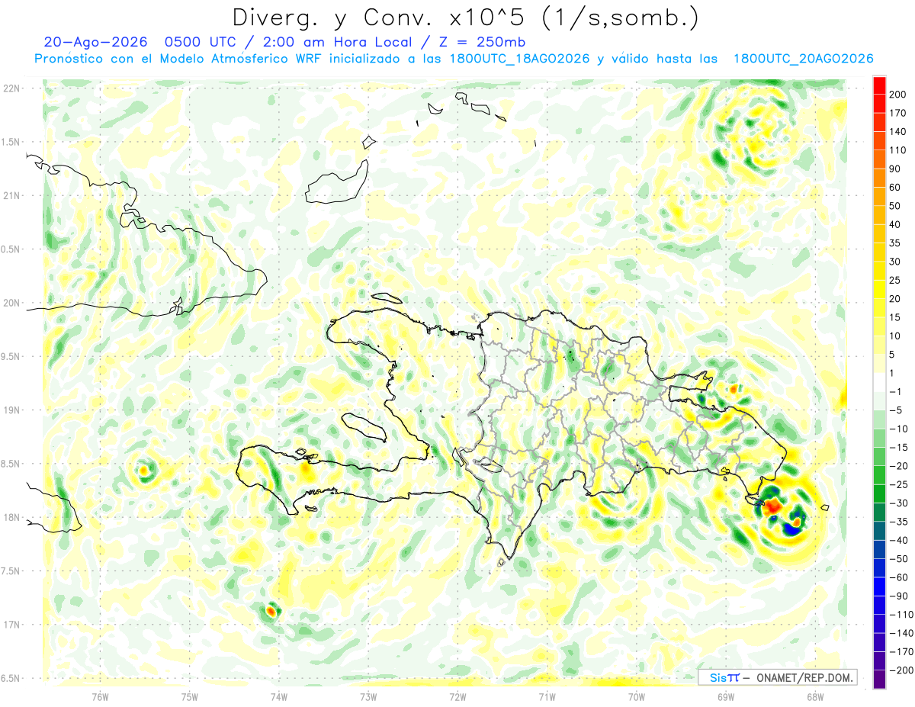Click the -5 value on the color scale

point(897,410)
